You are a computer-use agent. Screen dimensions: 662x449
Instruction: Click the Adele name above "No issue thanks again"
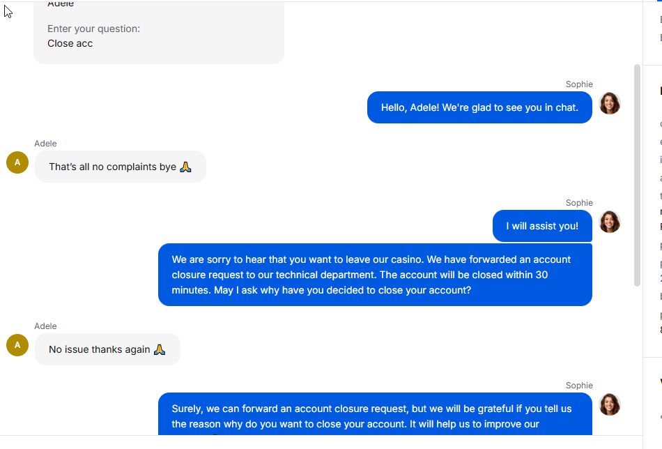coord(45,326)
